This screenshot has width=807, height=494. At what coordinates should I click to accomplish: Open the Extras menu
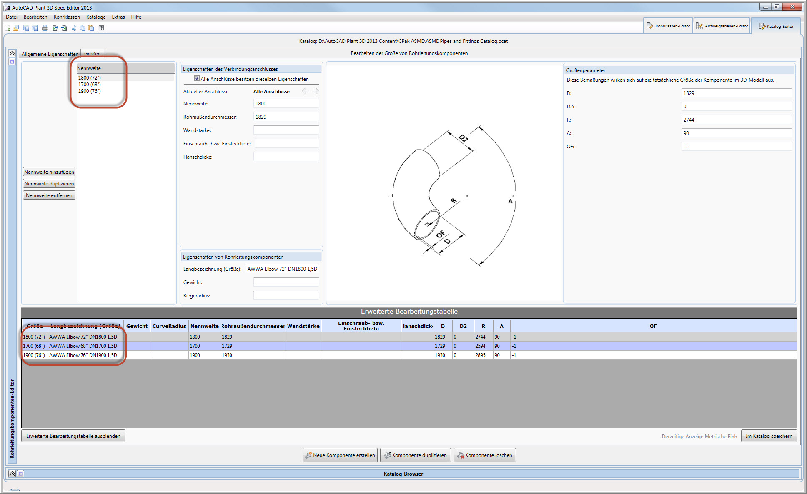(x=118, y=17)
